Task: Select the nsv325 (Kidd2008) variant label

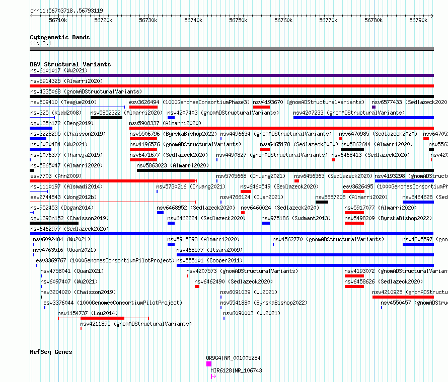Action: coord(56,113)
